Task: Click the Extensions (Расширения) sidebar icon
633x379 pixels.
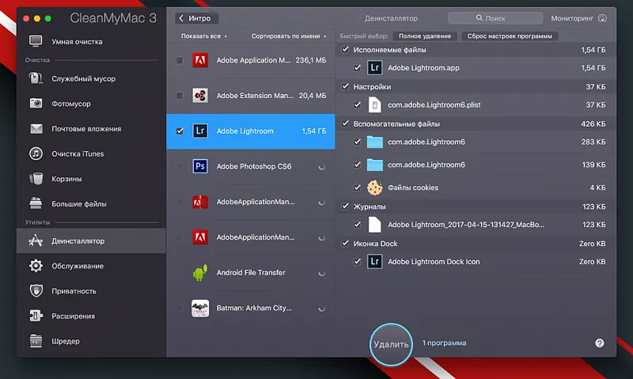Action: coord(36,316)
